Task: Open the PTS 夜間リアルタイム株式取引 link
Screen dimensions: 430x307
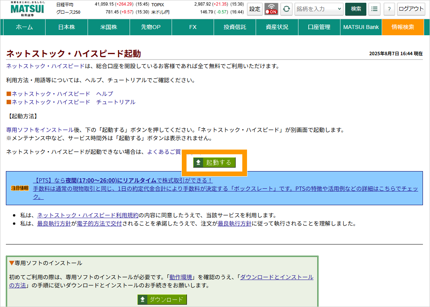Action: click(123, 181)
